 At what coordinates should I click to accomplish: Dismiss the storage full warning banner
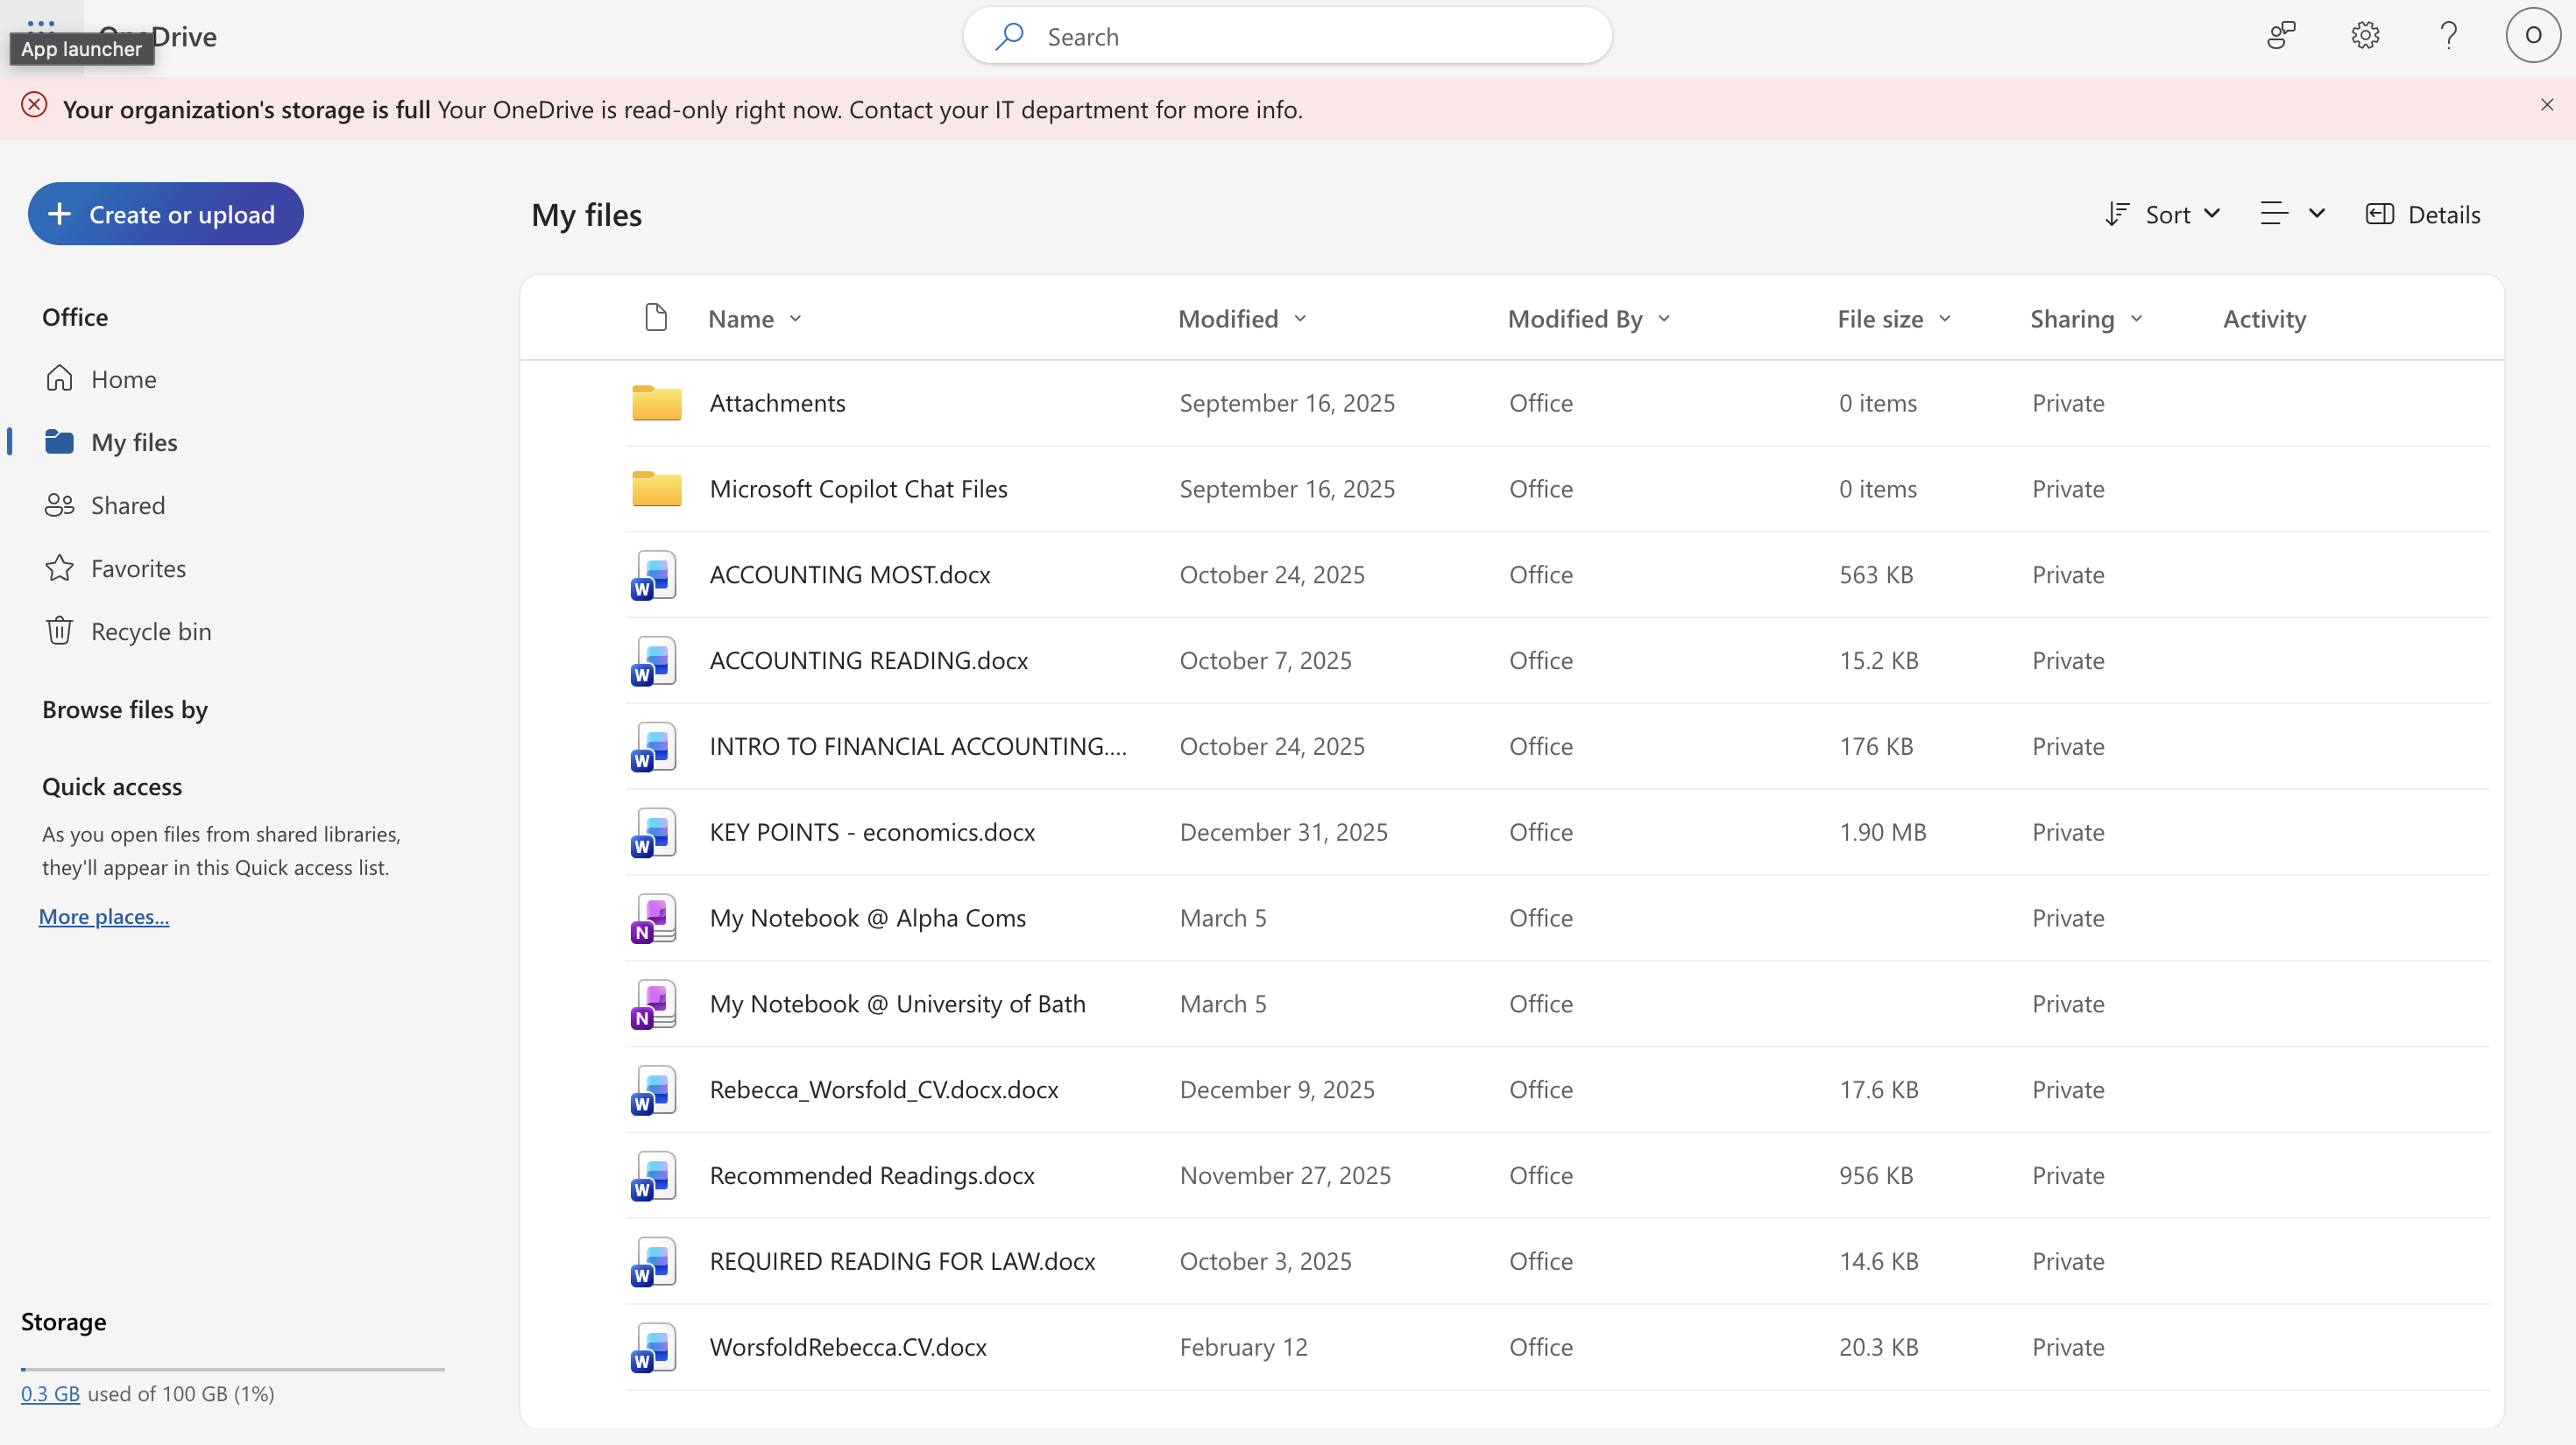(x=2547, y=104)
